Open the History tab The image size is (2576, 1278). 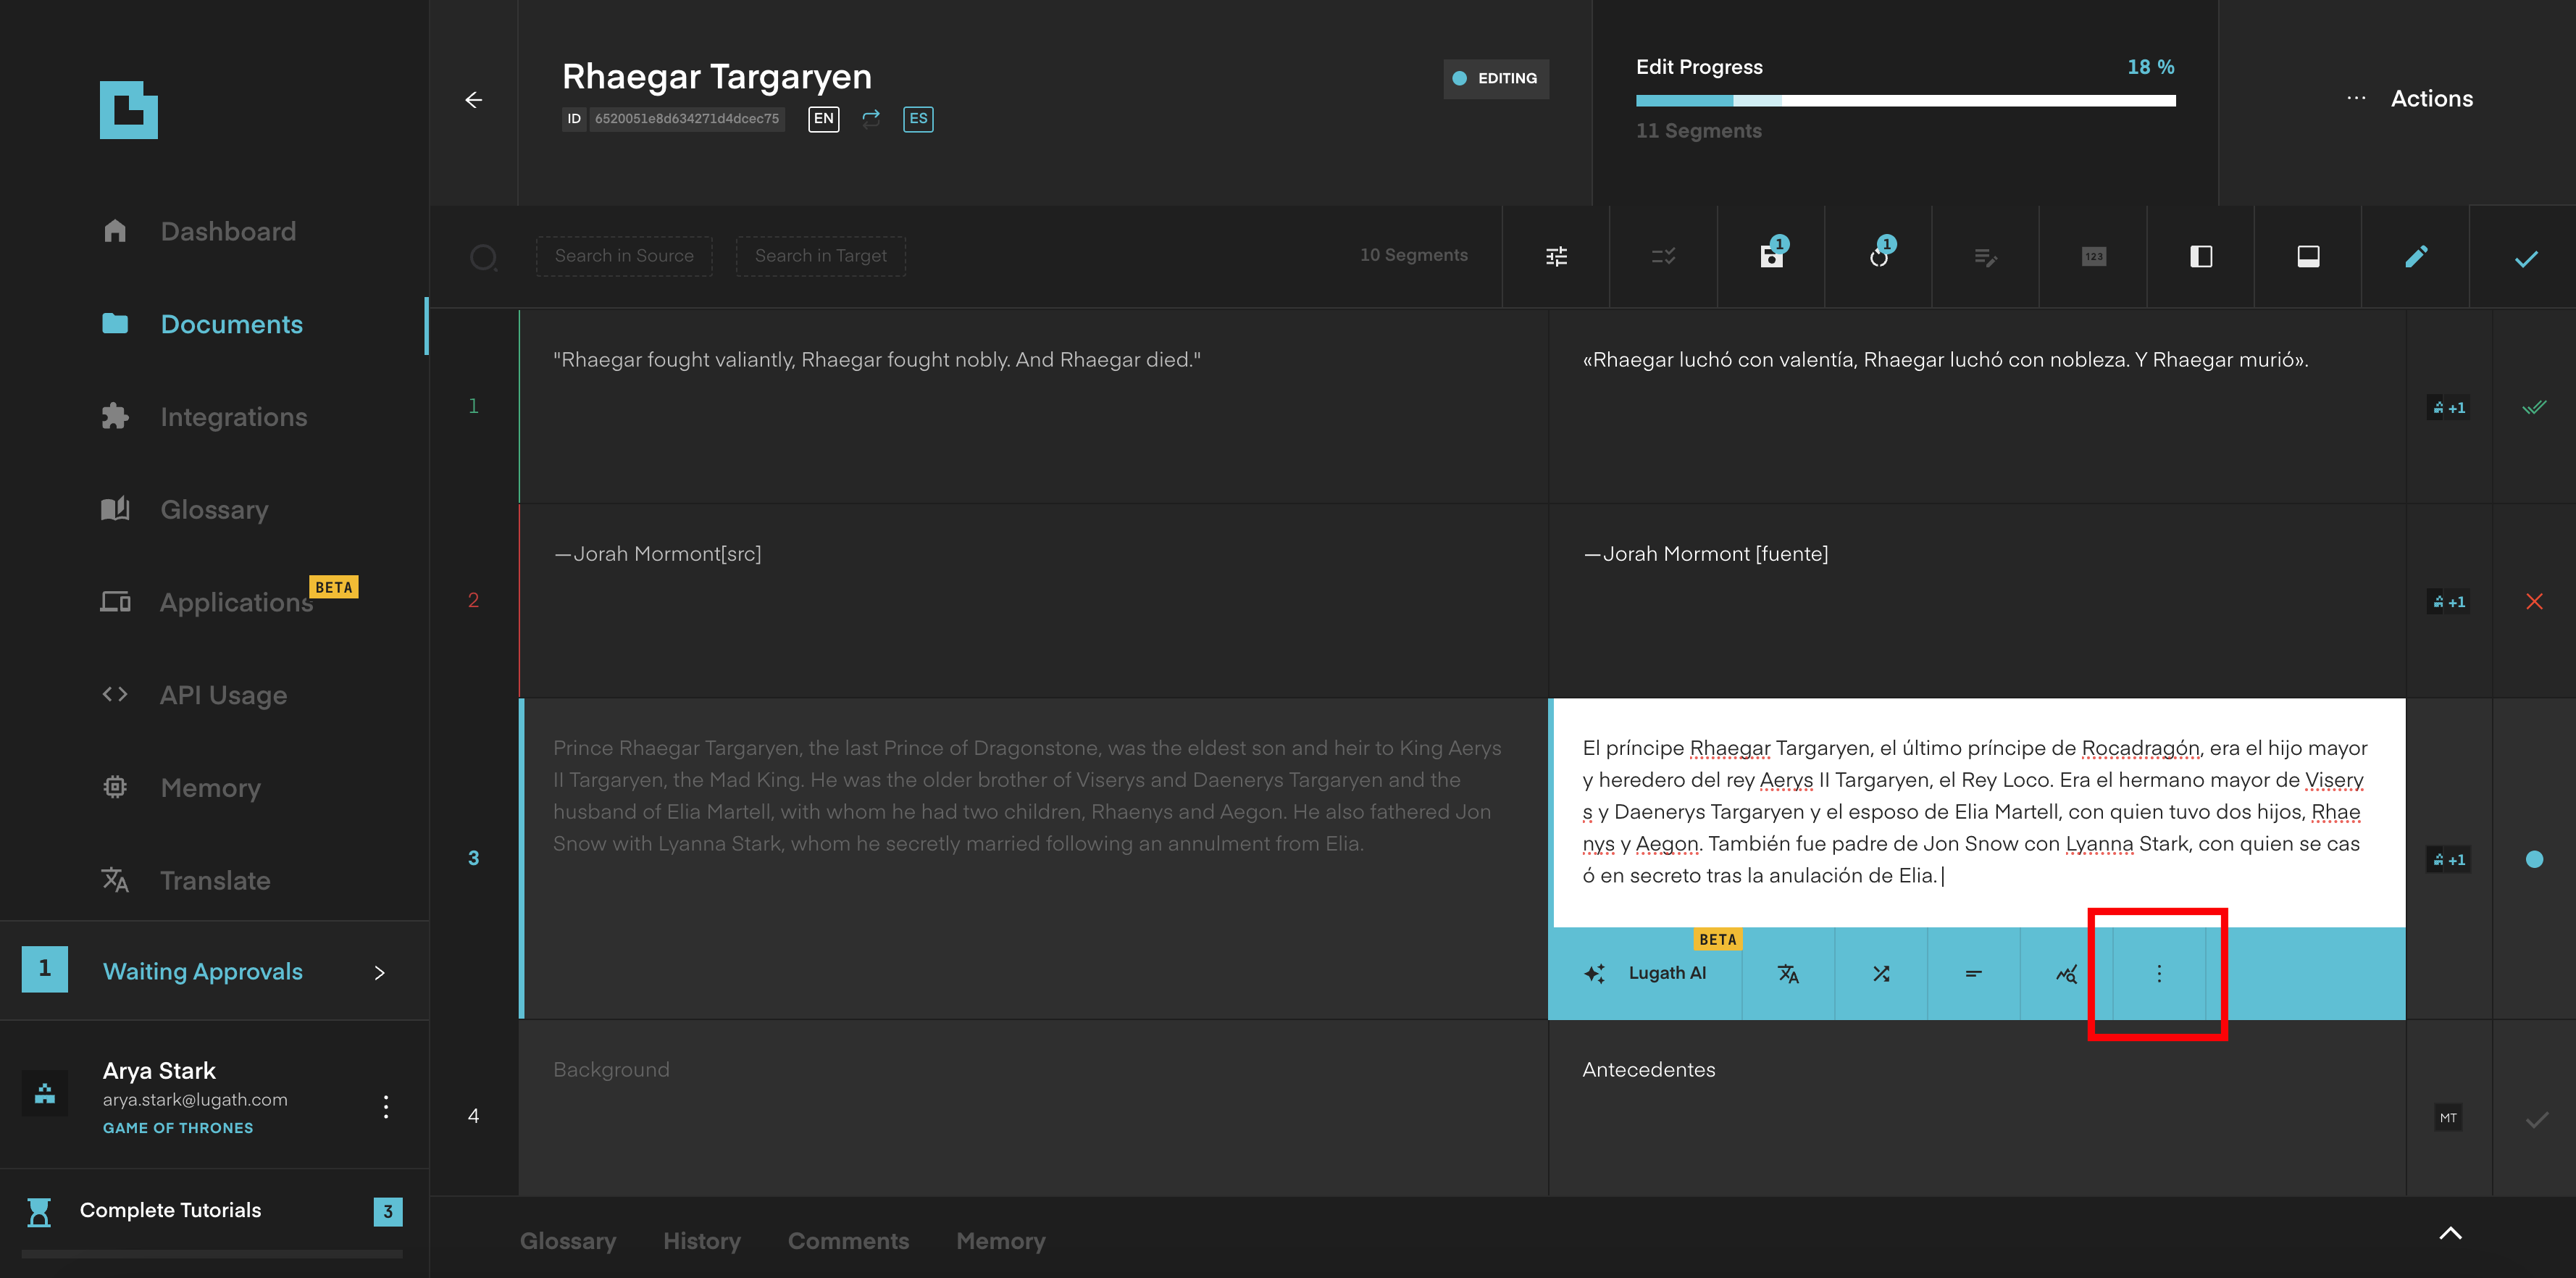[701, 1241]
